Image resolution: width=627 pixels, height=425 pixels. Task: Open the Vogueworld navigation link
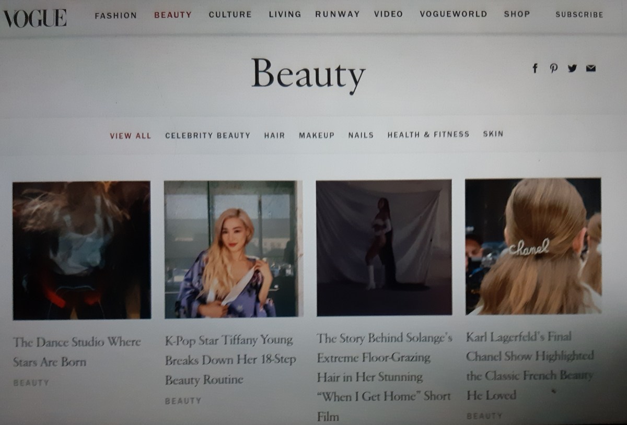pyautogui.click(x=453, y=15)
